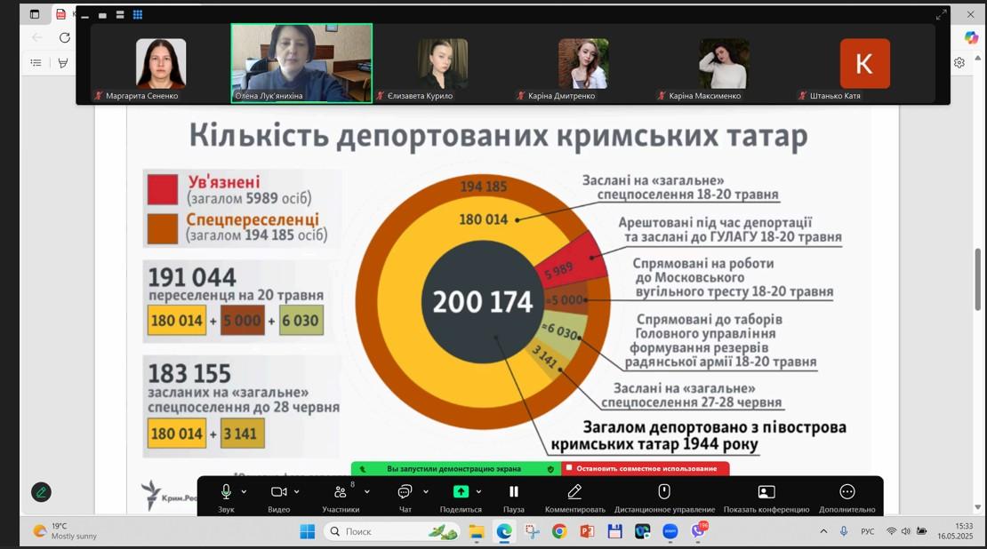Open audio options arrow next to Звук
This screenshot has height=549, width=987.
point(245,492)
